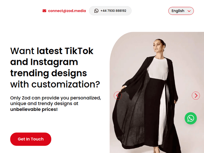Open the floating green WhatsApp chat button
The image size is (204, 153).
191,118
